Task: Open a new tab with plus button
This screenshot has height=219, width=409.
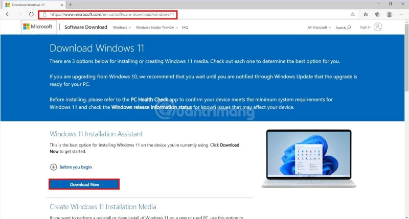Action: [70, 5]
